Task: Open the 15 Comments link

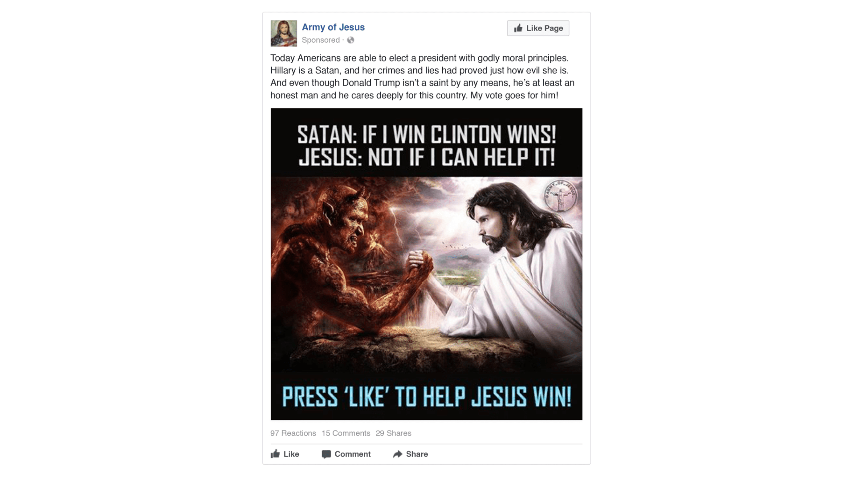Action: (346, 433)
